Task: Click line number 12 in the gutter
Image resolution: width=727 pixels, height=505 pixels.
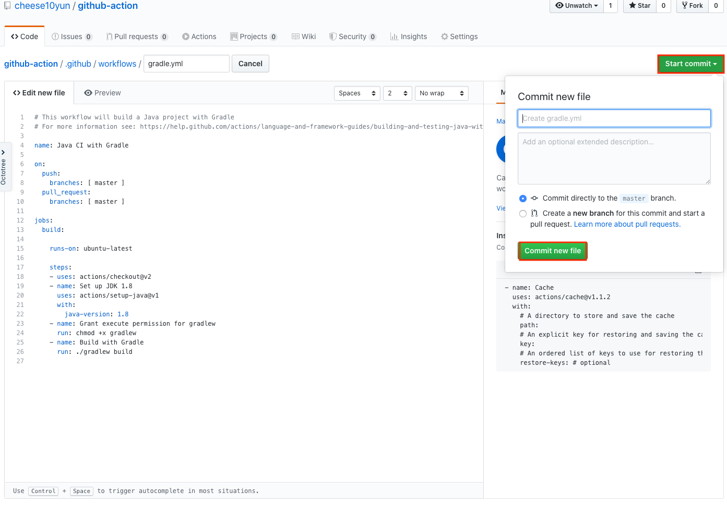Action: [20, 220]
